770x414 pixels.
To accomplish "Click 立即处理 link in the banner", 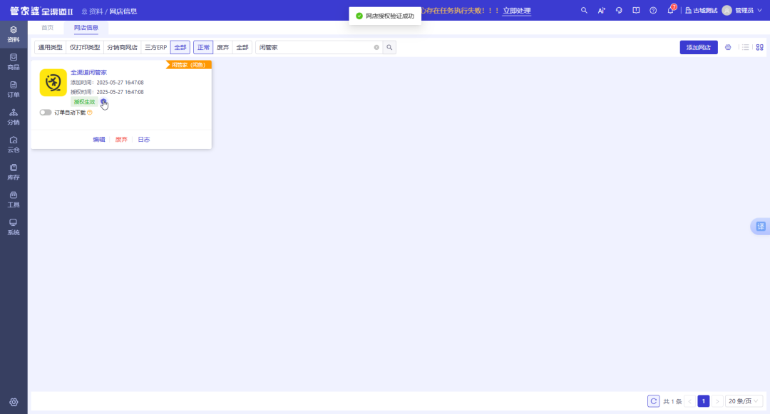I will pyautogui.click(x=517, y=10).
